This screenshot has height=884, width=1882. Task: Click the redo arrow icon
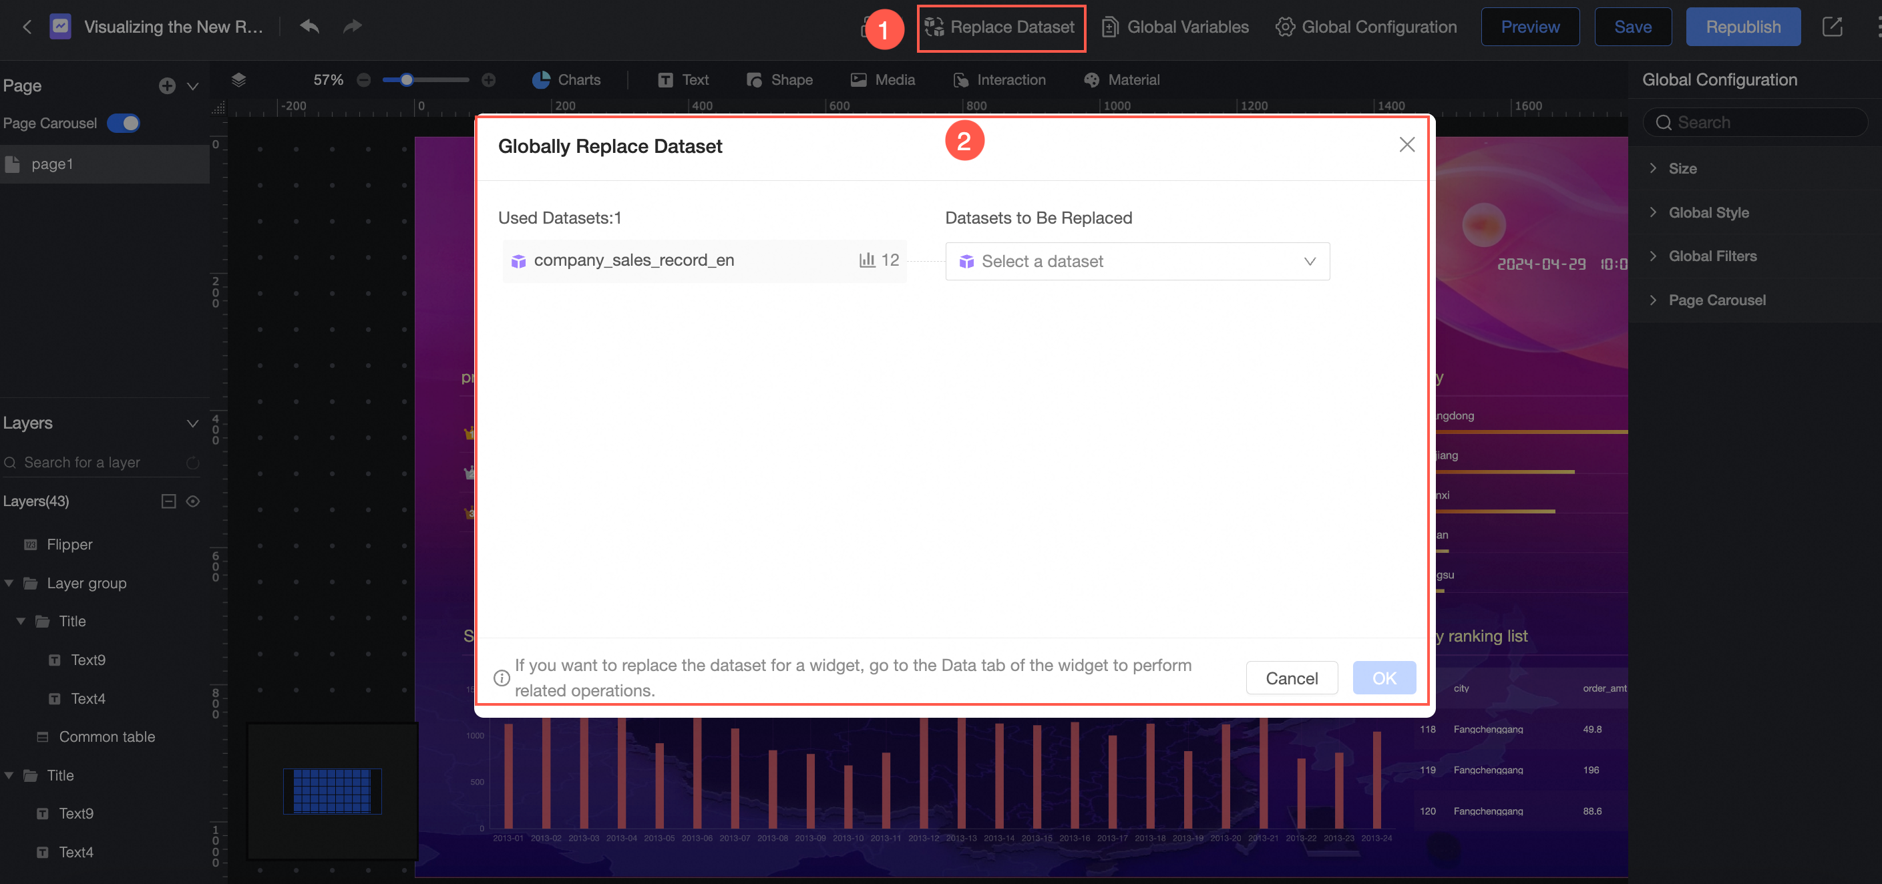[x=353, y=27]
